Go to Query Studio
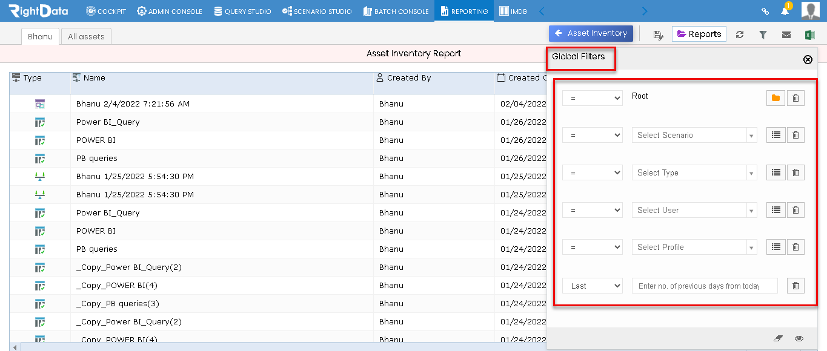Image resolution: width=827 pixels, height=351 pixels. (242, 11)
